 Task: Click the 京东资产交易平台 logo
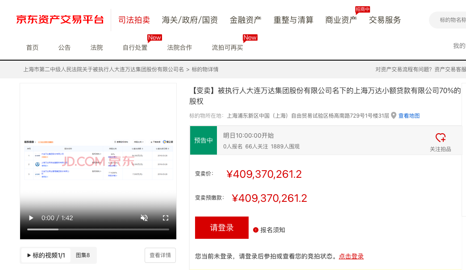click(x=60, y=20)
